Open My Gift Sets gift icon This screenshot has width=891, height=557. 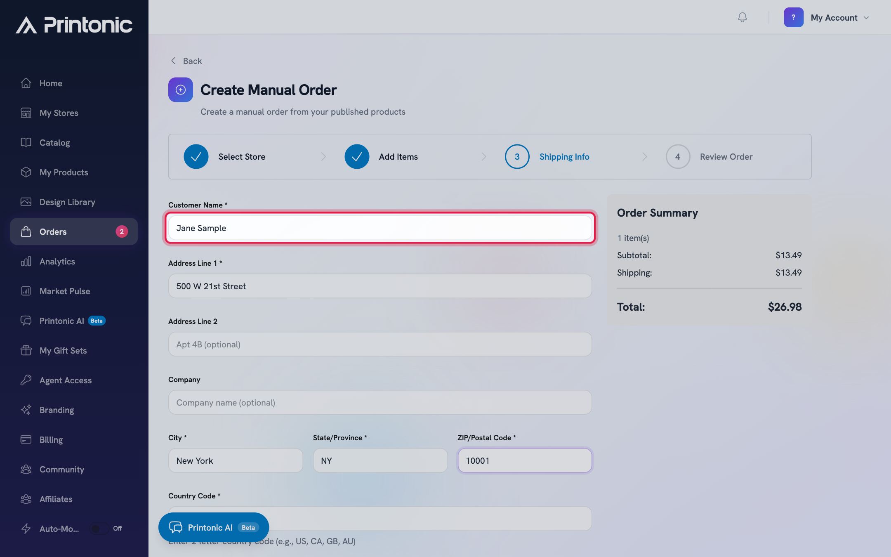pos(26,350)
